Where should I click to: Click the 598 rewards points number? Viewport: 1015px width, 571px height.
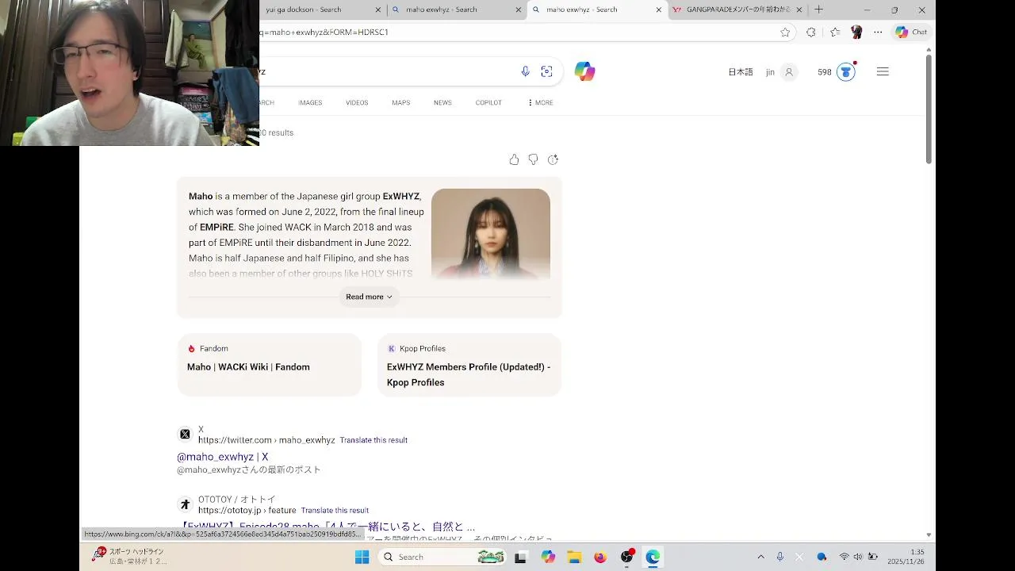tap(825, 72)
